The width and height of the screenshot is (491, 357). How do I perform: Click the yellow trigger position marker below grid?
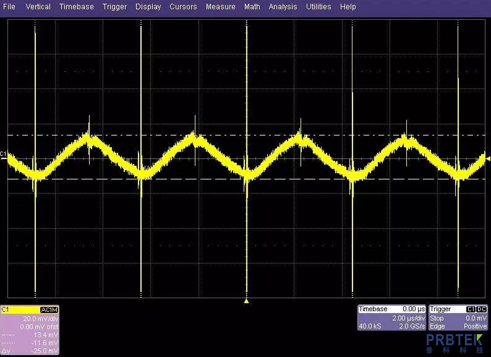click(x=247, y=301)
